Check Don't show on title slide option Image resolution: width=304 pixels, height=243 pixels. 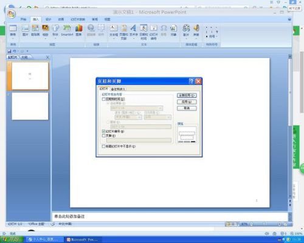[x=104, y=146]
